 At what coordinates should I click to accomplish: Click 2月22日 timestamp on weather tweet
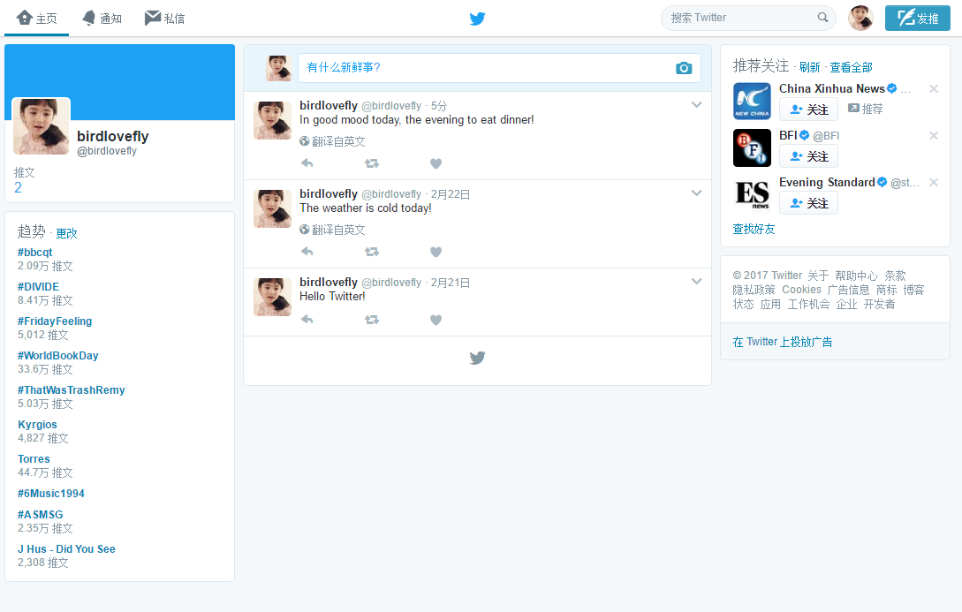(451, 194)
